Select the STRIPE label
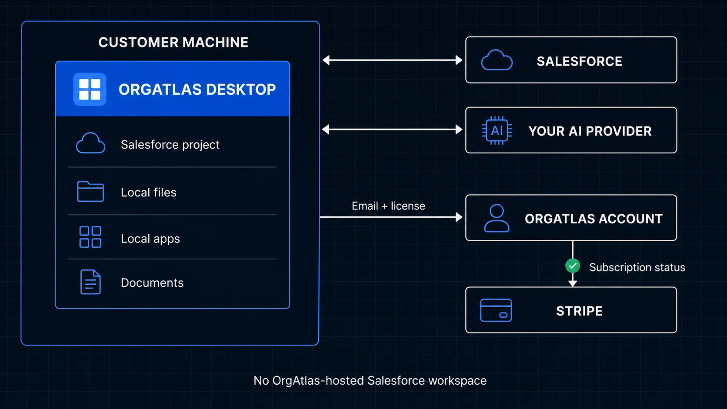Screen dimensions: 727x409 pyautogui.click(x=579, y=311)
